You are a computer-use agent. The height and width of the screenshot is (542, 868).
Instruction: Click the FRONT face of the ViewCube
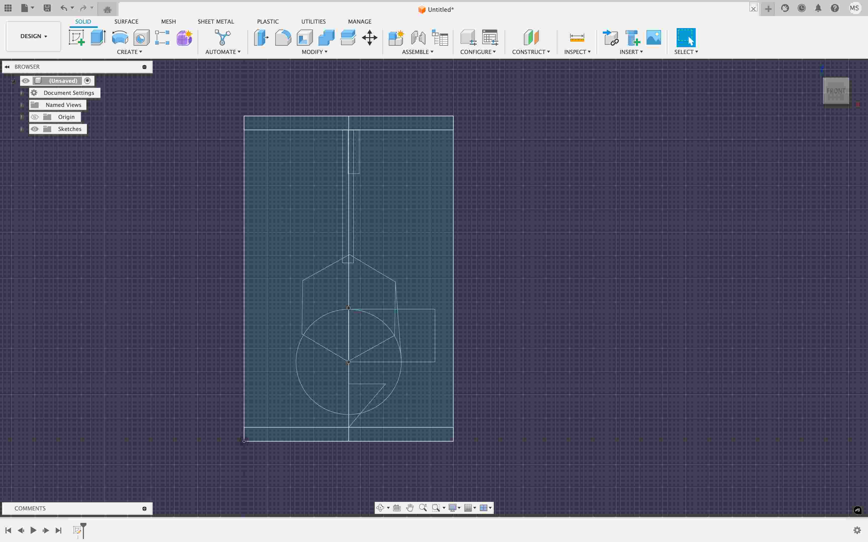click(x=836, y=91)
